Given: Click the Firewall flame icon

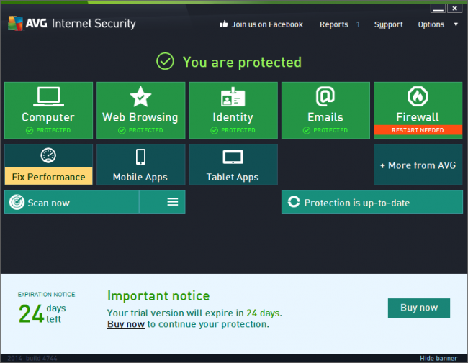Looking at the screenshot, I should click(418, 96).
